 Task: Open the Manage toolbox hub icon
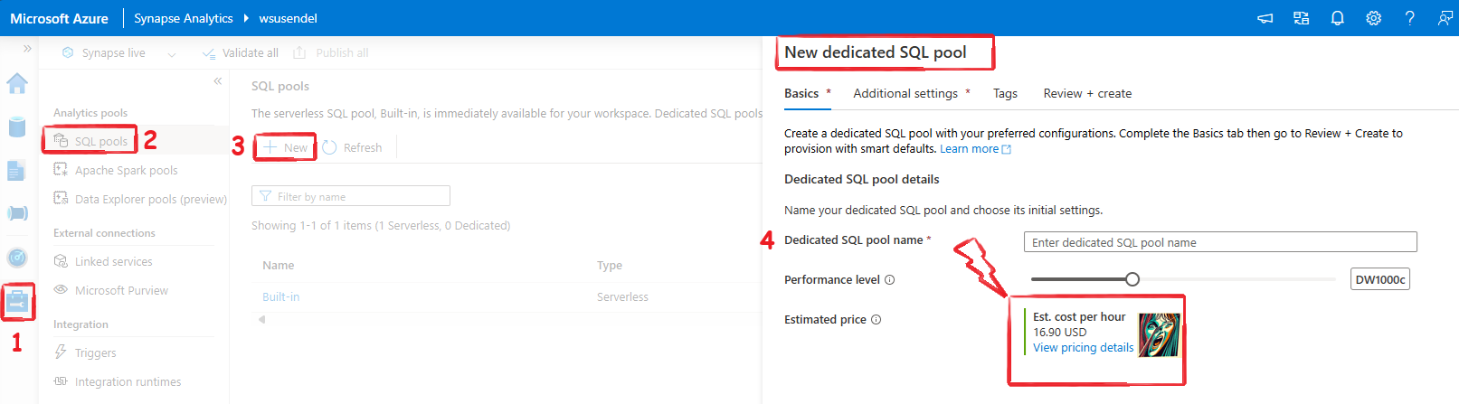coord(17,302)
